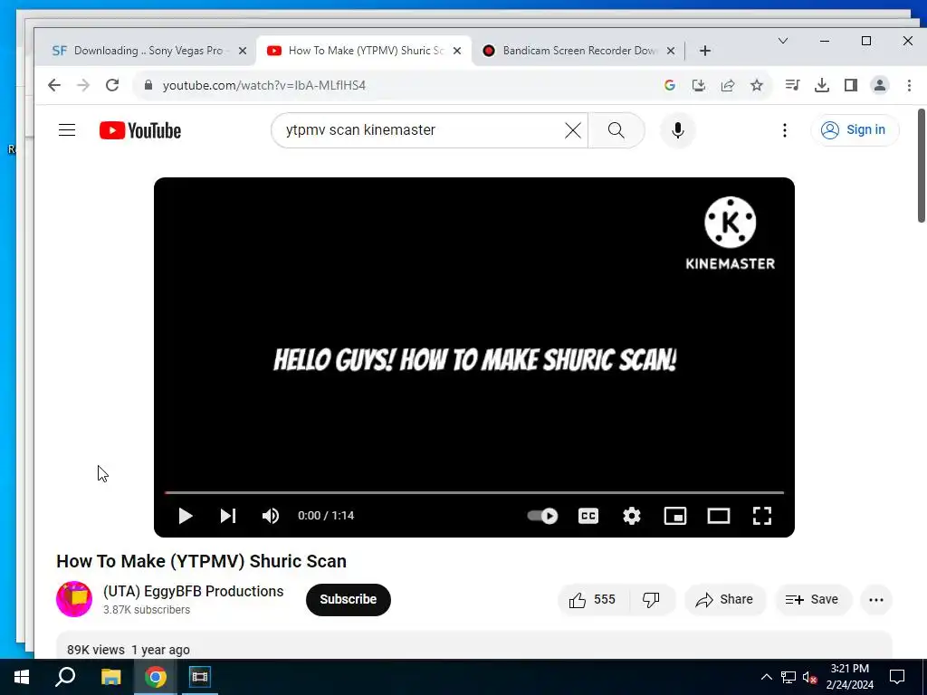Image resolution: width=927 pixels, height=695 pixels.
Task: Dislike the video with thumbs down
Action: 651,600
